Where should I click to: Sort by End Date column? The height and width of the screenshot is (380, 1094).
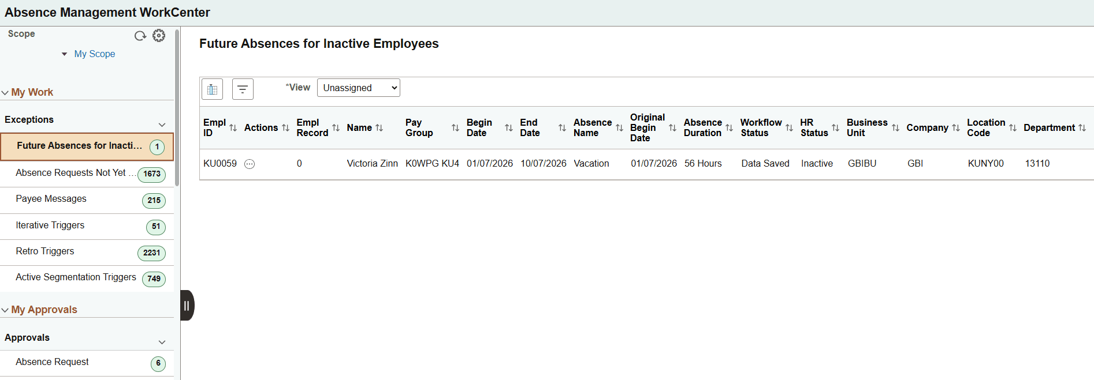[562, 128]
